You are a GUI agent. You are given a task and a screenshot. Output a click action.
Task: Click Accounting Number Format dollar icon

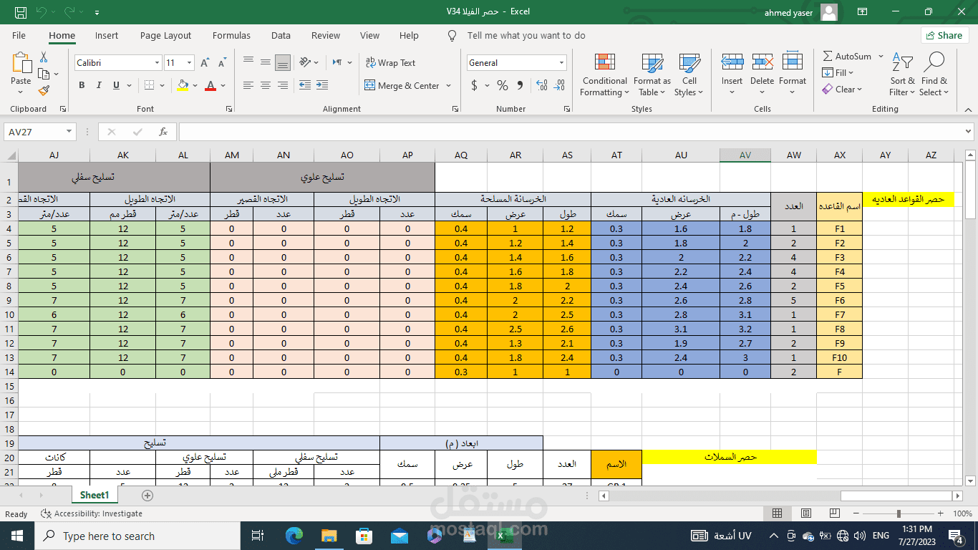click(x=474, y=86)
